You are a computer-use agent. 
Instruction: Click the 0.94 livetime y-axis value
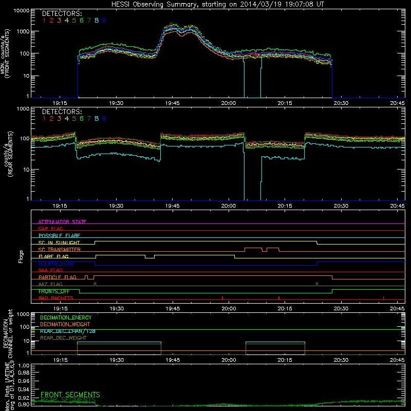[x=24, y=389]
